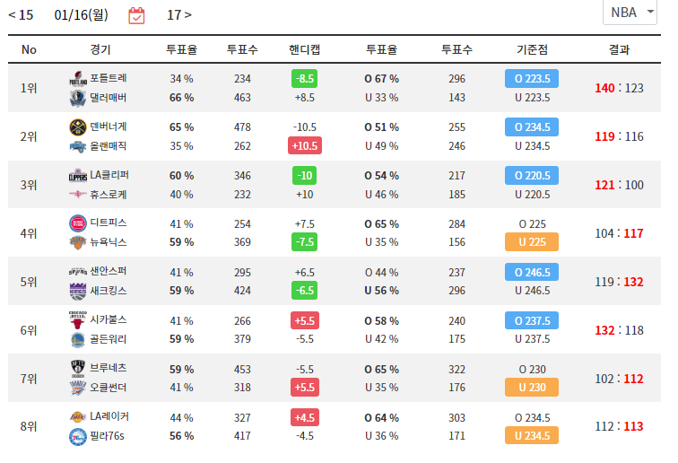Click the 핸디캡 column header

click(304, 49)
